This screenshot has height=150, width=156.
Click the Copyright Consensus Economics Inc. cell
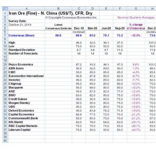pos(71,17)
